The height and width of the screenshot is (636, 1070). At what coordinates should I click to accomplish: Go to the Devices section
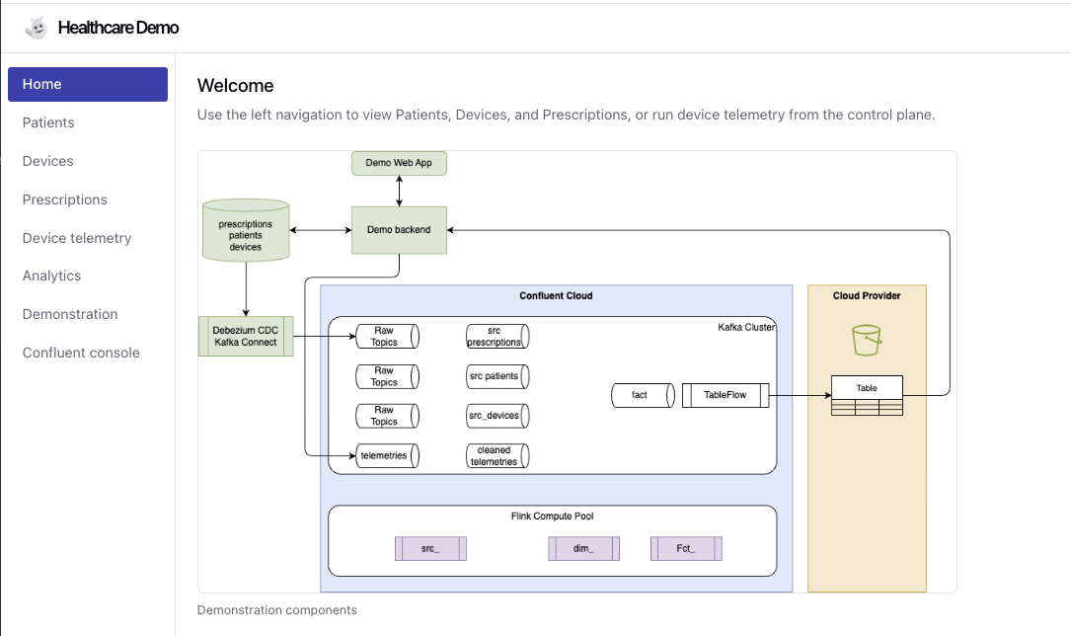coord(48,161)
